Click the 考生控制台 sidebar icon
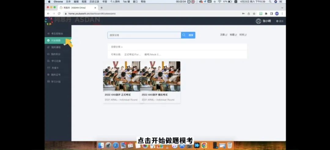The image size is (330, 150). (48, 34)
